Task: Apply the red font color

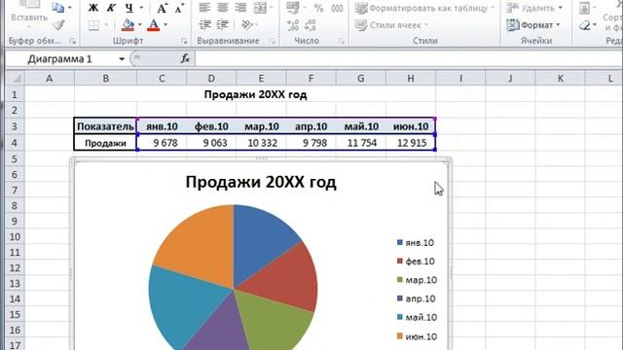Action: click(x=154, y=25)
